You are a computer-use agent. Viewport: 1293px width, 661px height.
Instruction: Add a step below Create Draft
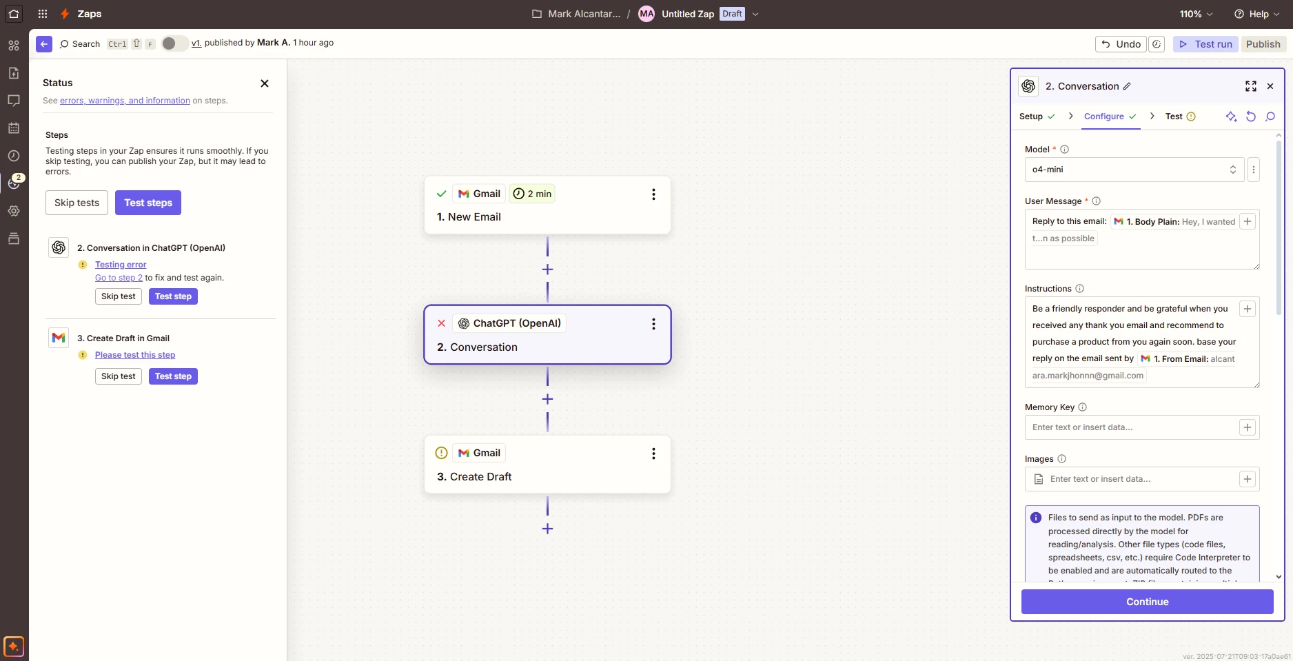point(548,529)
